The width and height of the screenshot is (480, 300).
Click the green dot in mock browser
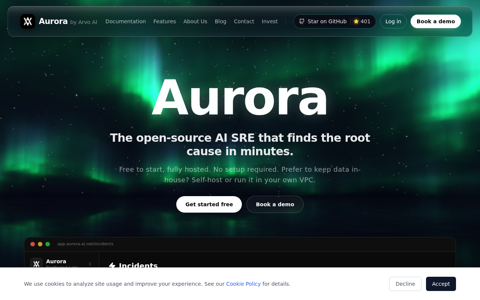[x=48, y=244]
